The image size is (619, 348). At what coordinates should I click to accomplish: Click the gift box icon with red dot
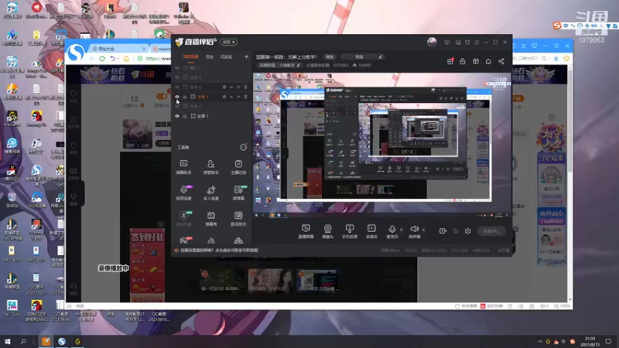450,61
